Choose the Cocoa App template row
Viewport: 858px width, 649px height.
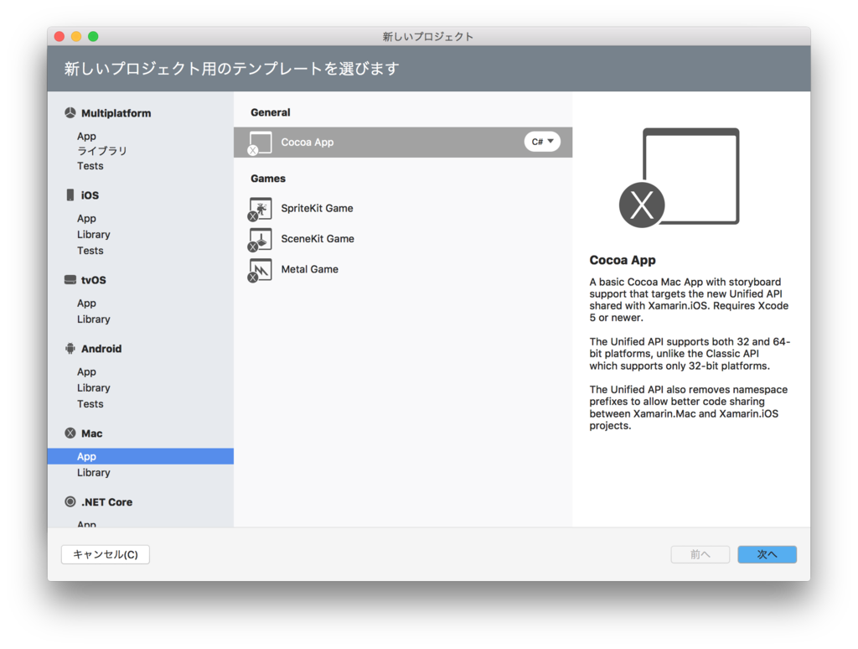point(403,143)
